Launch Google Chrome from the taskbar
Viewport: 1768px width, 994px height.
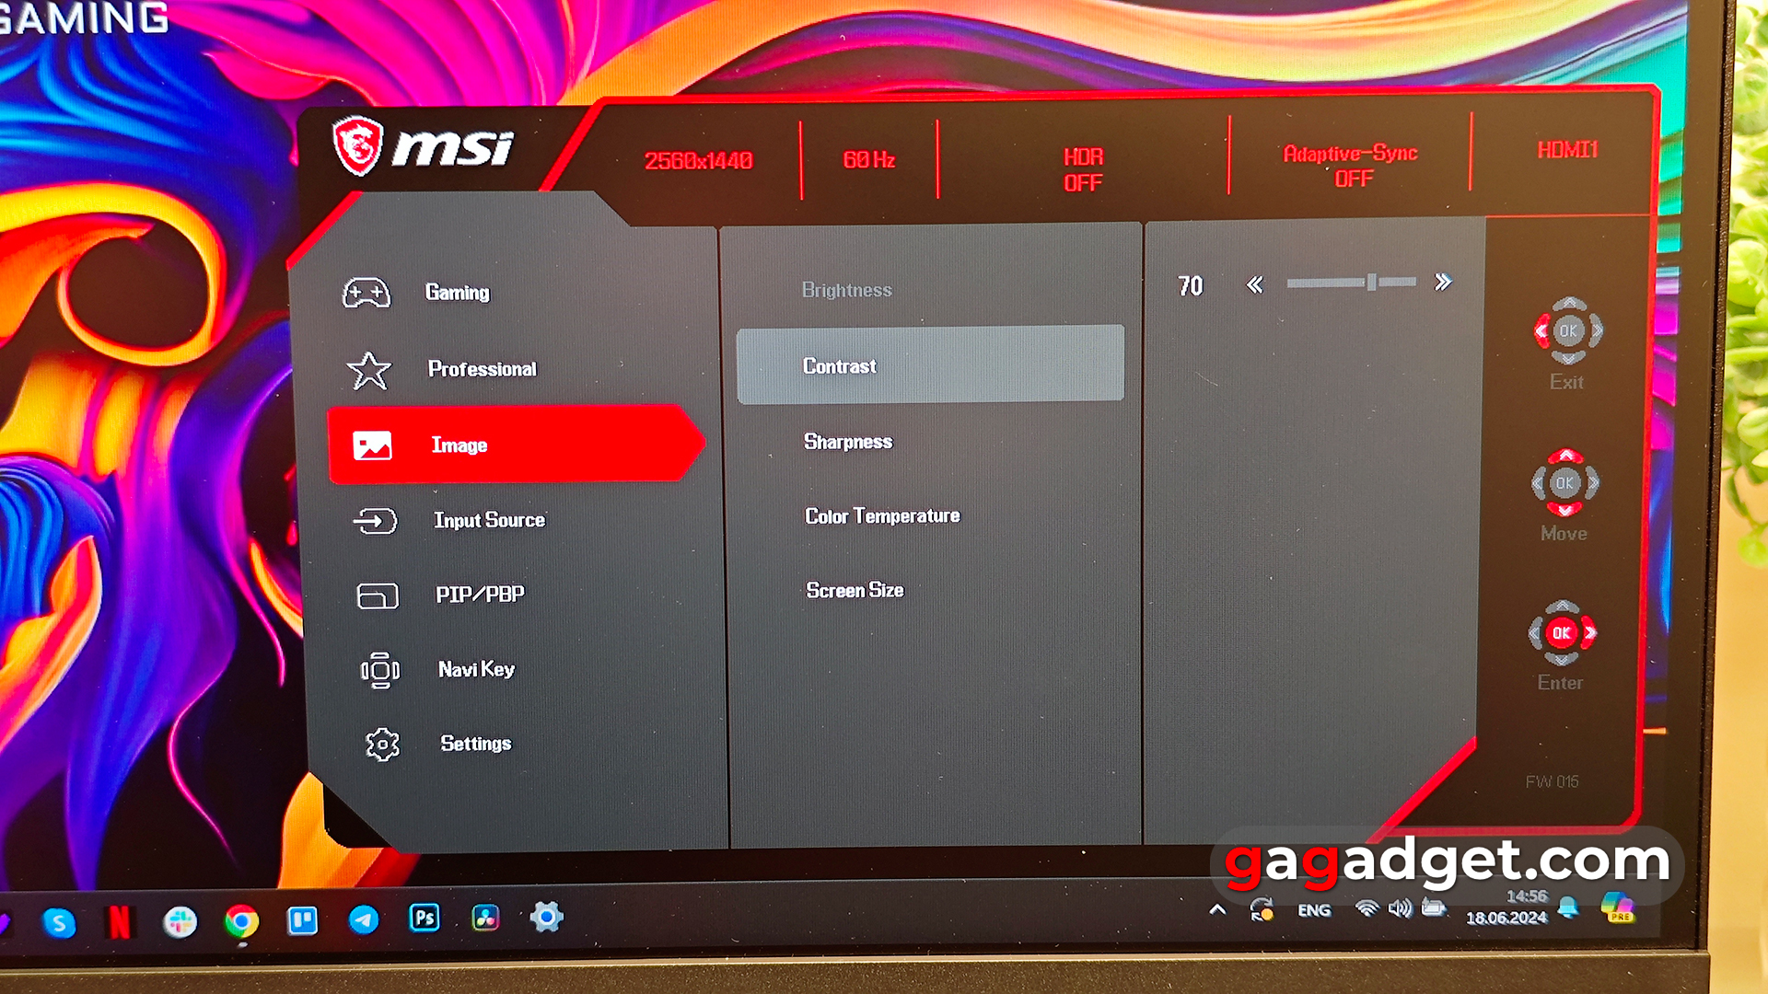click(241, 921)
